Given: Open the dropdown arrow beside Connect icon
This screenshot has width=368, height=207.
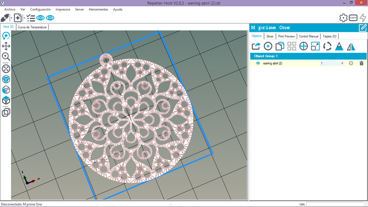Looking at the screenshot, I should coord(11,18).
